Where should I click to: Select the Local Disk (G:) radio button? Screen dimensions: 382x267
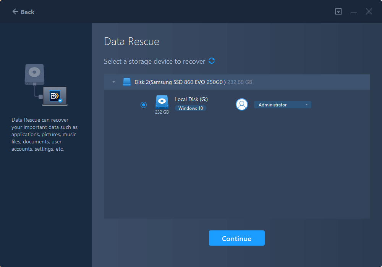(144, 105)
